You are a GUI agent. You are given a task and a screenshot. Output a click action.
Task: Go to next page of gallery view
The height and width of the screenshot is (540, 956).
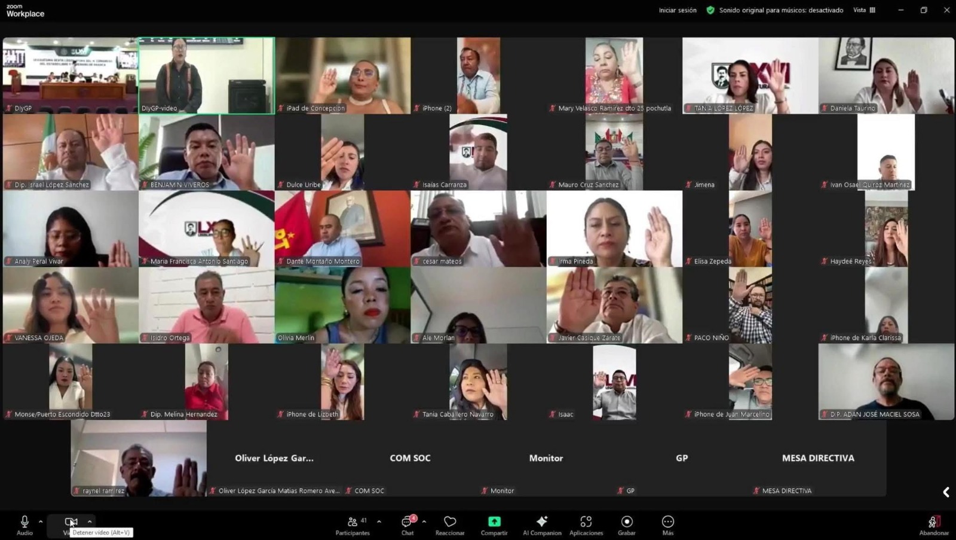(x=946, y=492)
